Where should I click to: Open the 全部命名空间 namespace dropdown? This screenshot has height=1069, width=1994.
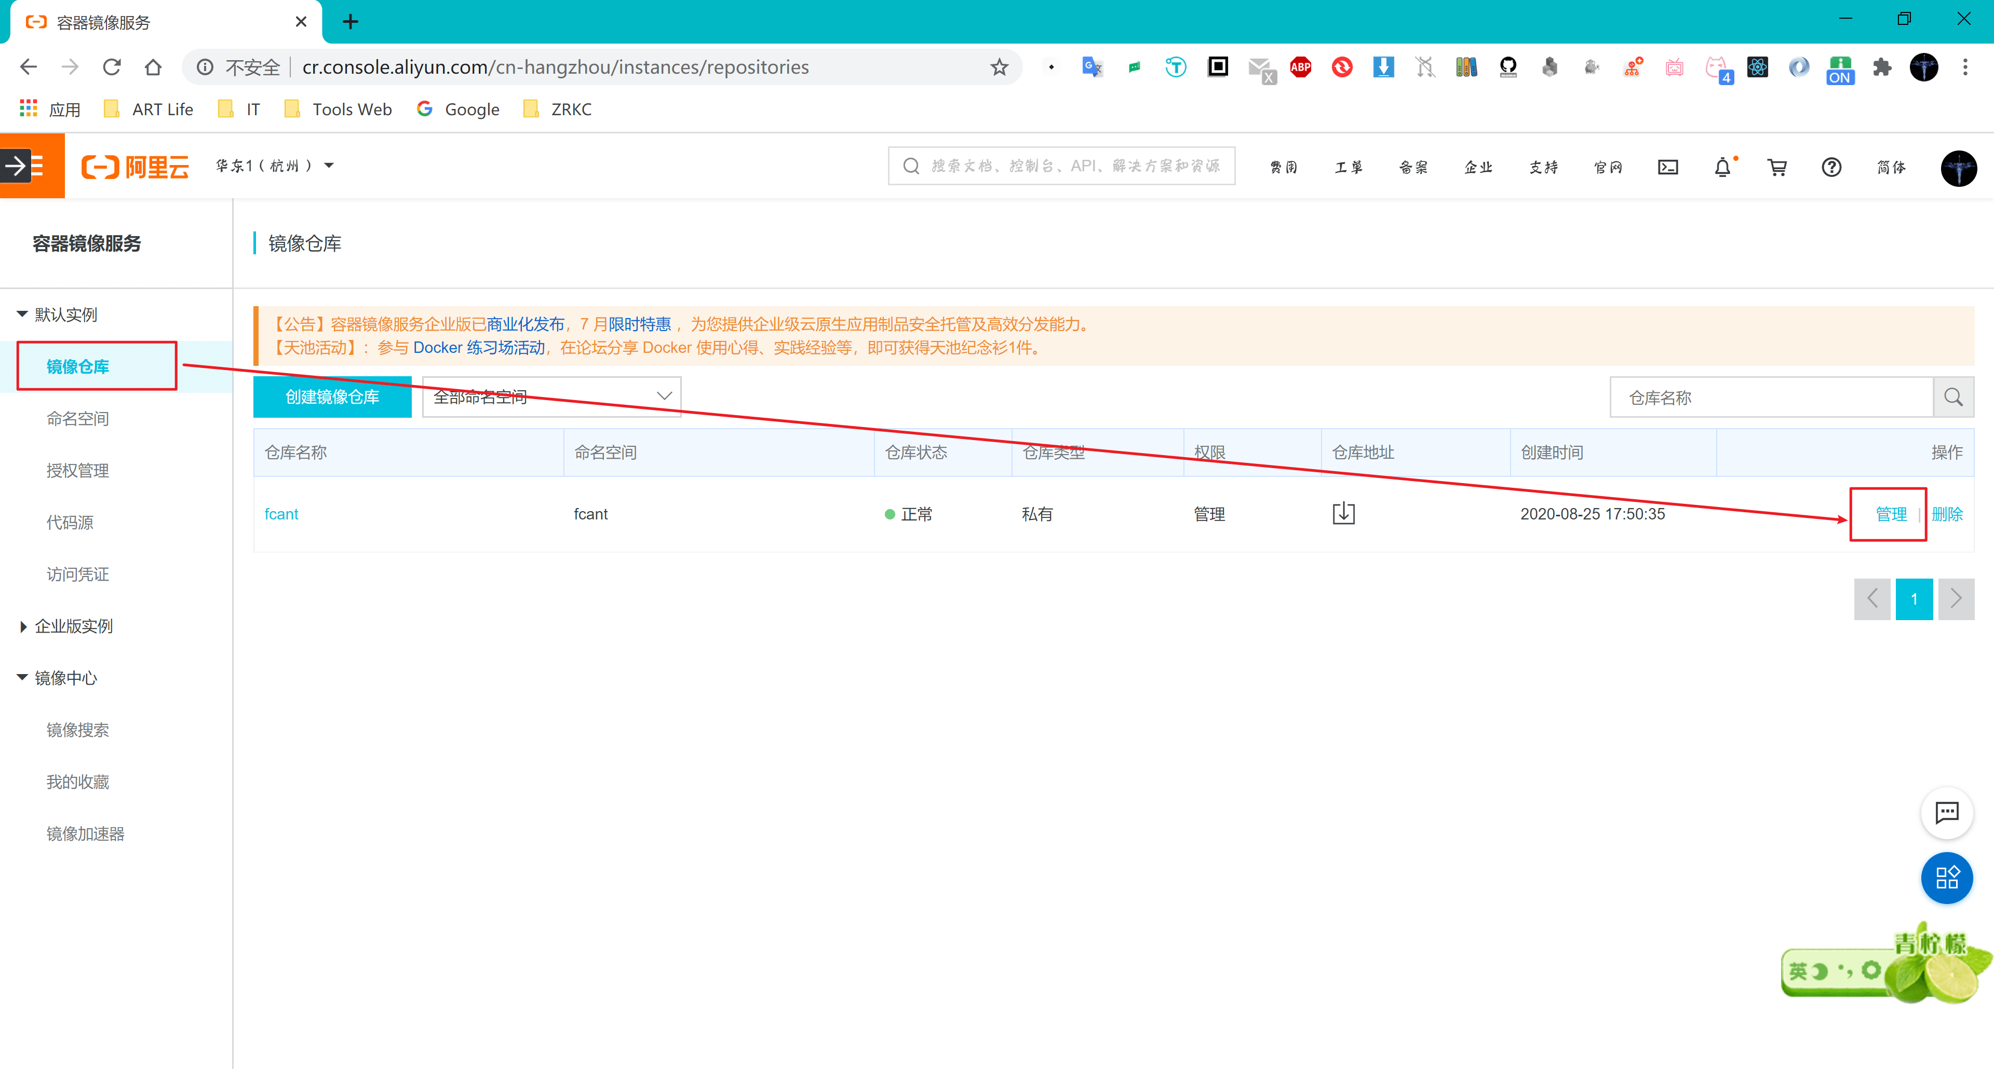(x=551, y=397)
